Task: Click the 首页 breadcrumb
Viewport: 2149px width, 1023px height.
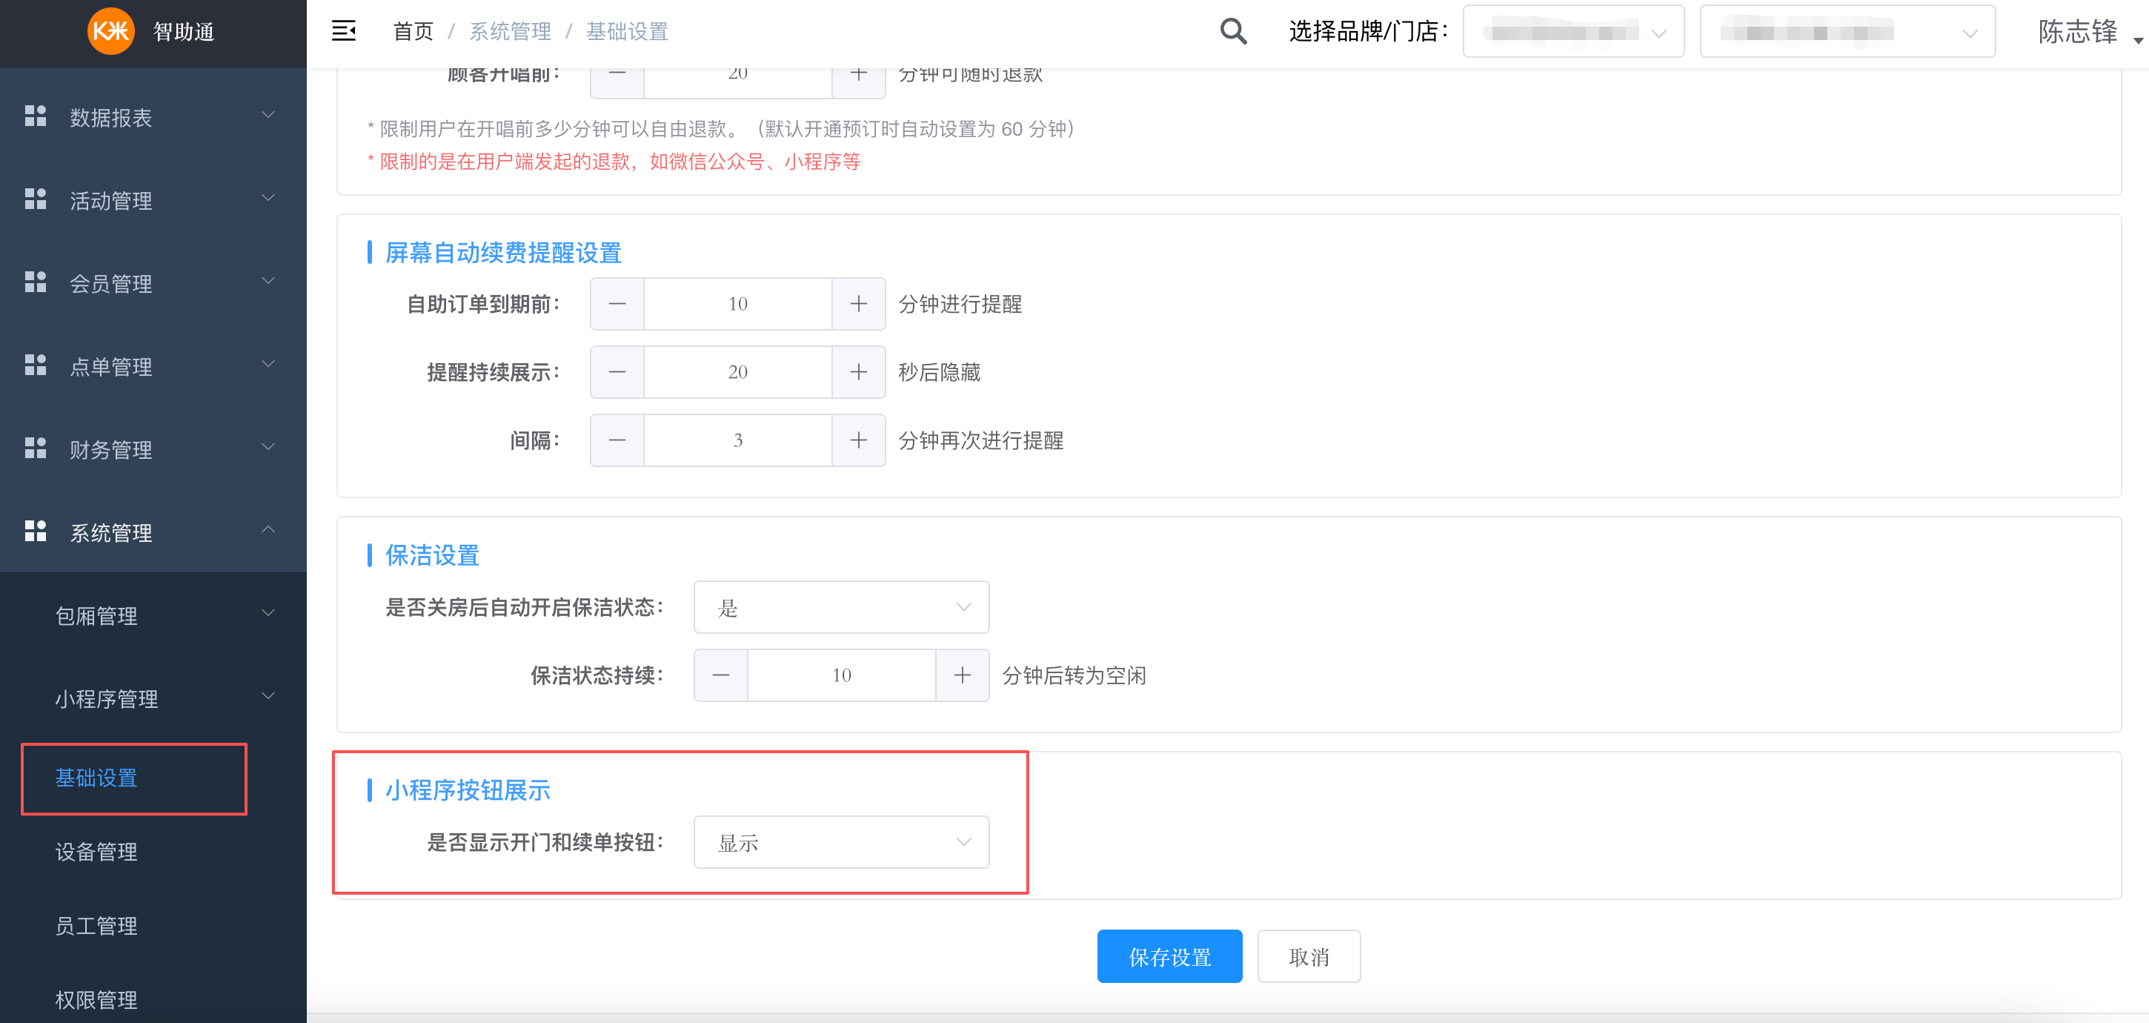Action: coord(412,31)
